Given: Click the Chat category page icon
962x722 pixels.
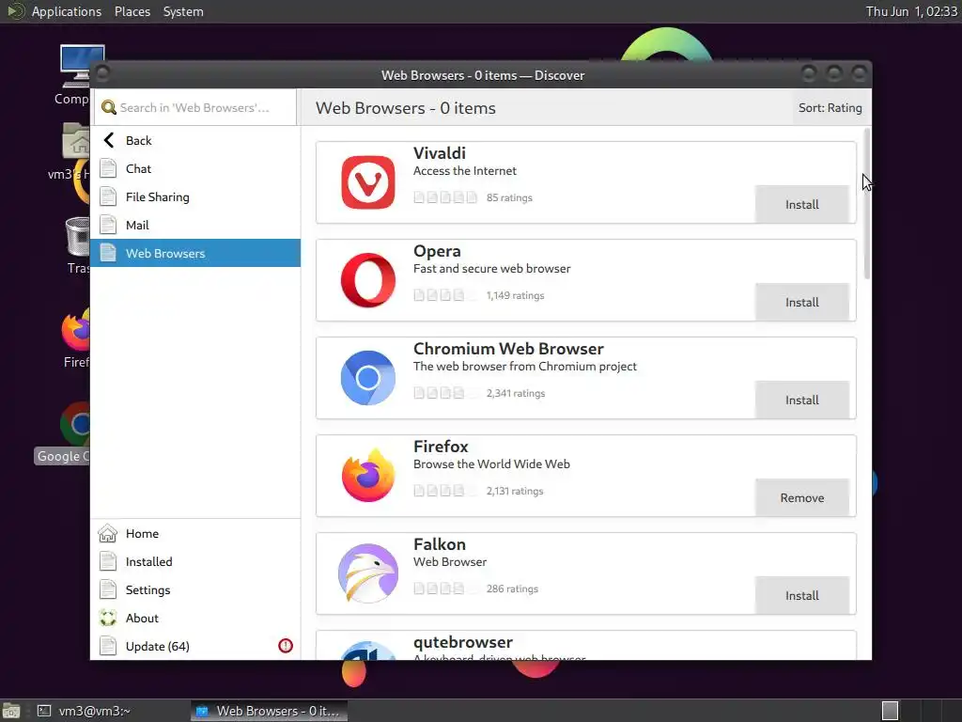Looking at the screenshot, I should [108, 168].
